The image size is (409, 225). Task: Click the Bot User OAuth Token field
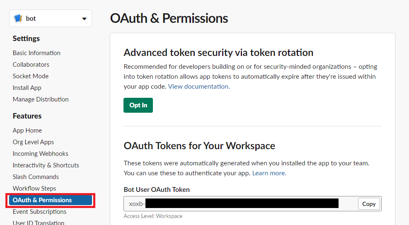coord(240,204)
